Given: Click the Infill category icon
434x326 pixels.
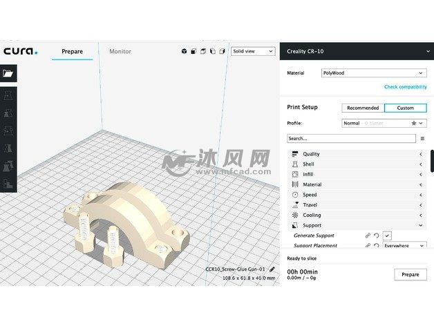Looking at the screenshot, I should pyautogui.click(x=294, y=174).
